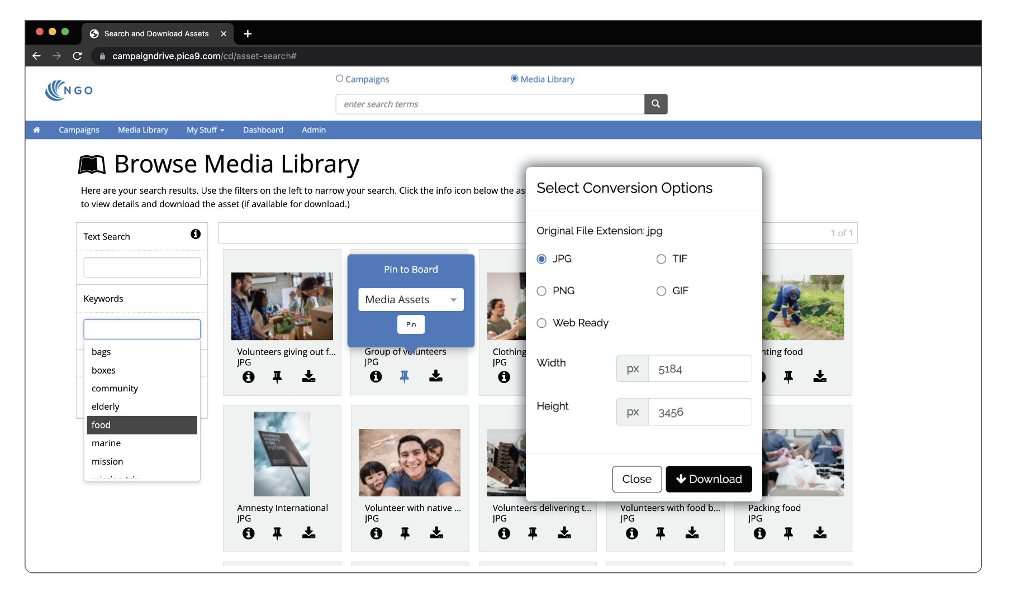Pin the Volunteers delivering asset

[533, 533]
